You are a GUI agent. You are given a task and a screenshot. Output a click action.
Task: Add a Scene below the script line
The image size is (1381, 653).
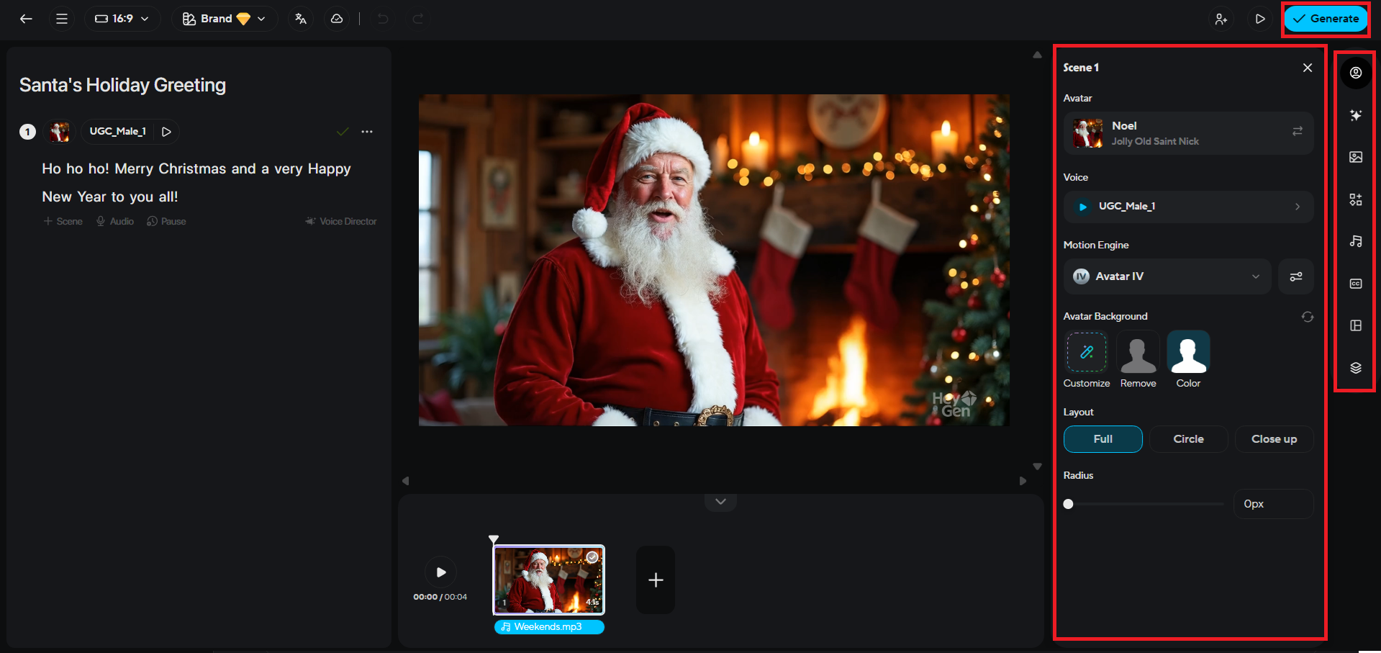[x=63, y=222]
